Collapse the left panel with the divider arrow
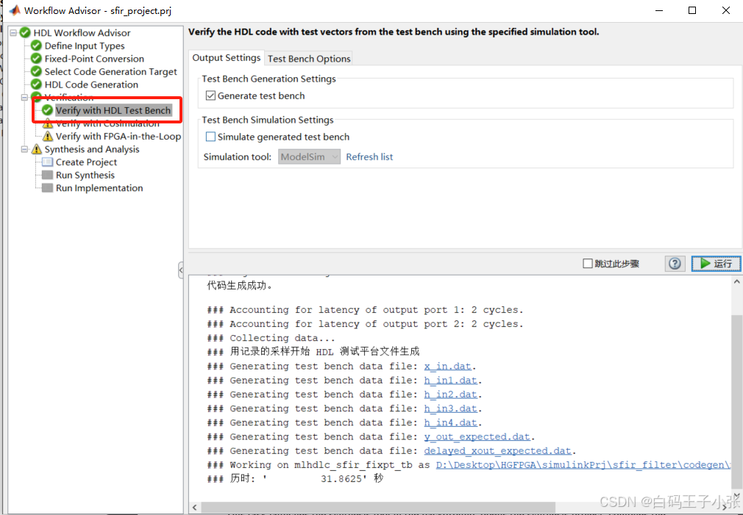Screen dimensions: 743x515 [x=181, y=270]
